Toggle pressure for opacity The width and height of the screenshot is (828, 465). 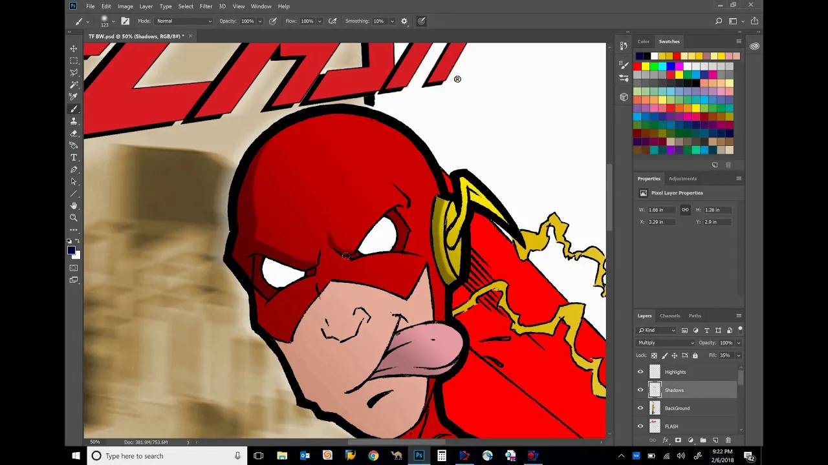tap(273, 21)
